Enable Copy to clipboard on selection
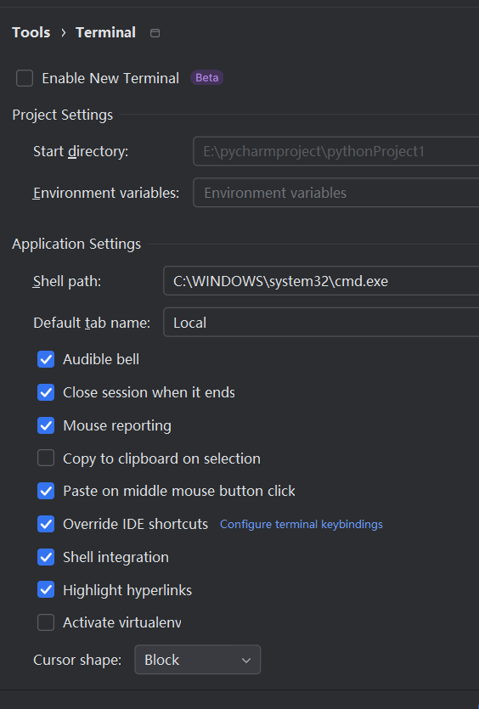 point(46,458)
